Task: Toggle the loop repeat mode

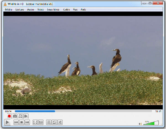Action: pos(54,122)
